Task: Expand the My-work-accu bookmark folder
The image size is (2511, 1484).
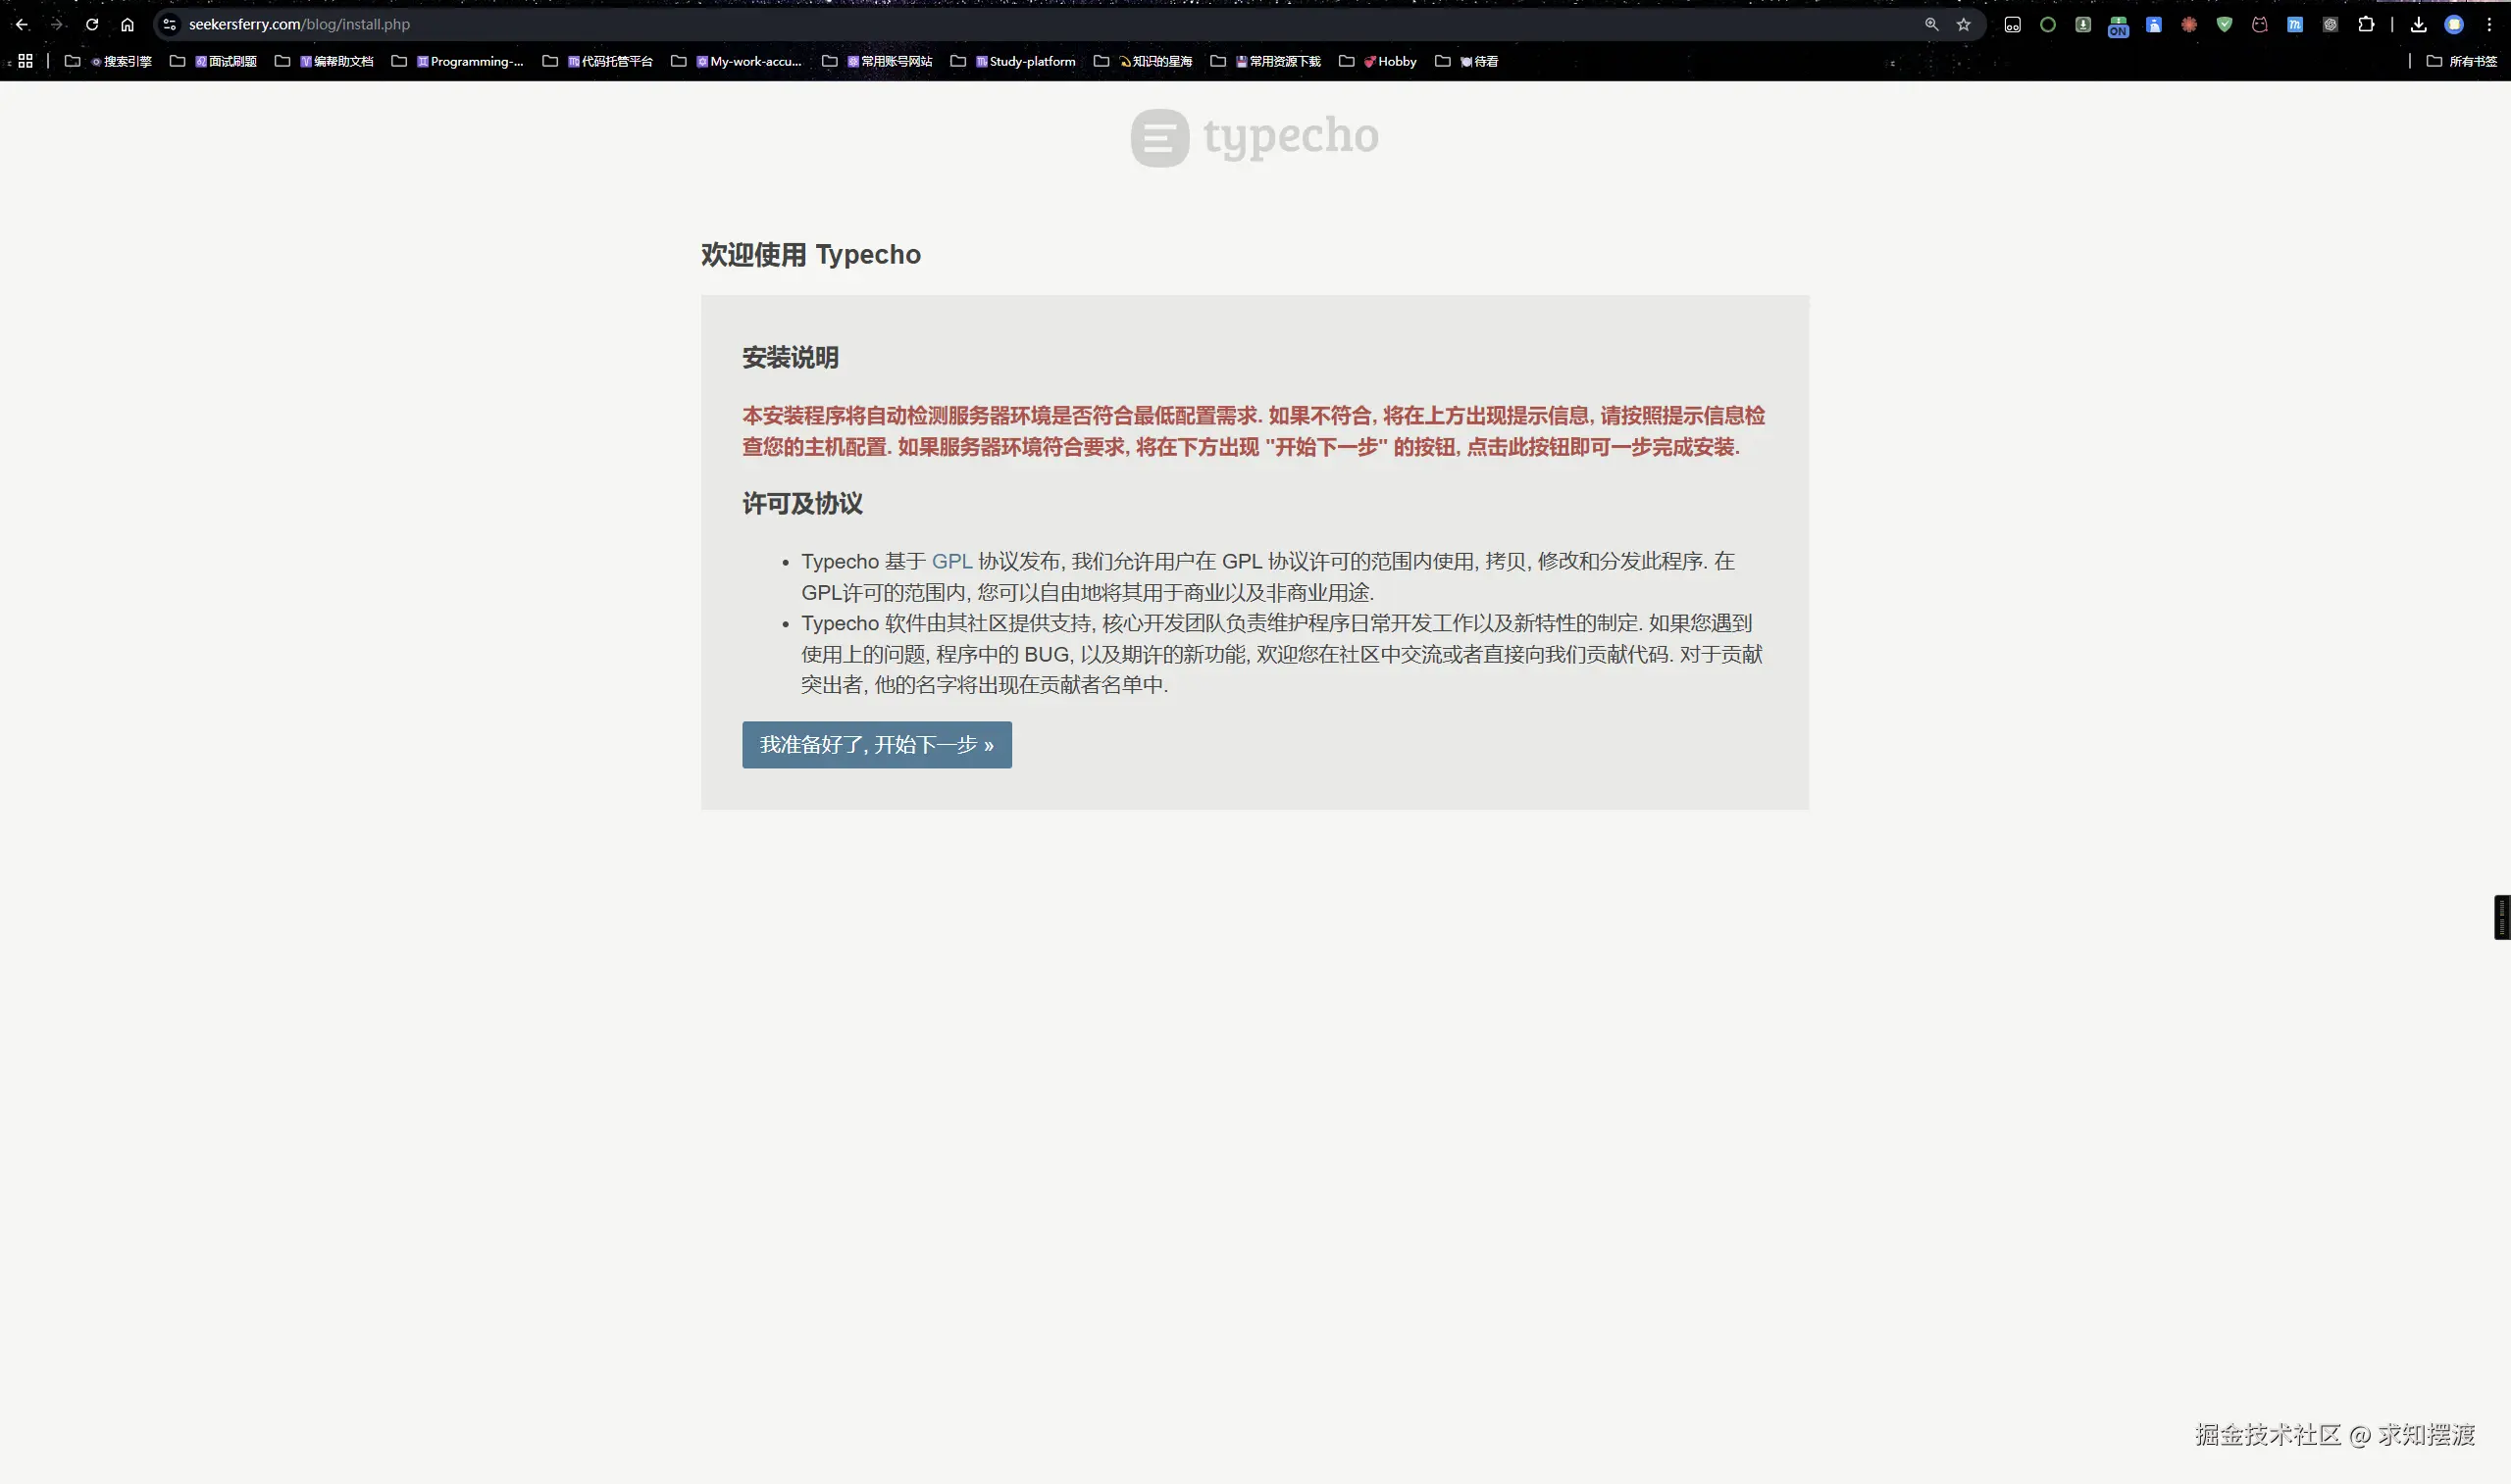Action: [x=737, y=61]
